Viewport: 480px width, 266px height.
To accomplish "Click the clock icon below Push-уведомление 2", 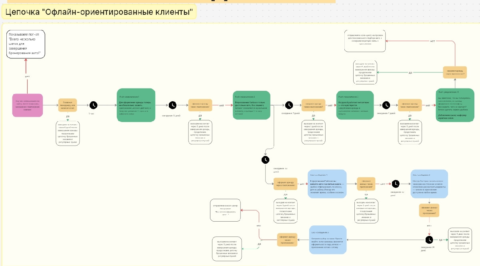I will tap(265, 160).
